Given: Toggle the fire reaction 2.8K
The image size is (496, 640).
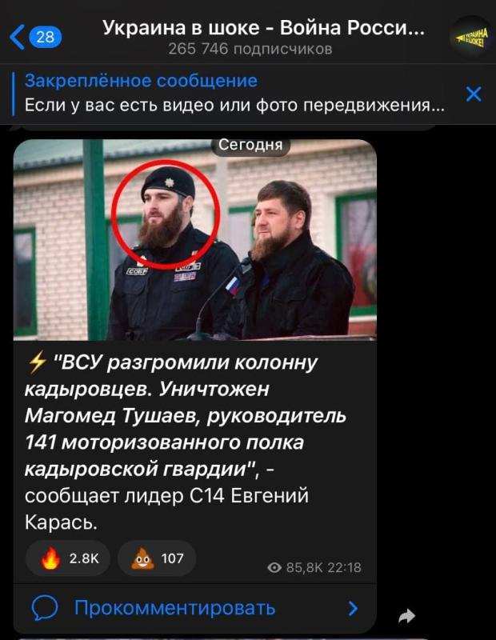Looking at the screenshot, I should (68, 558).
